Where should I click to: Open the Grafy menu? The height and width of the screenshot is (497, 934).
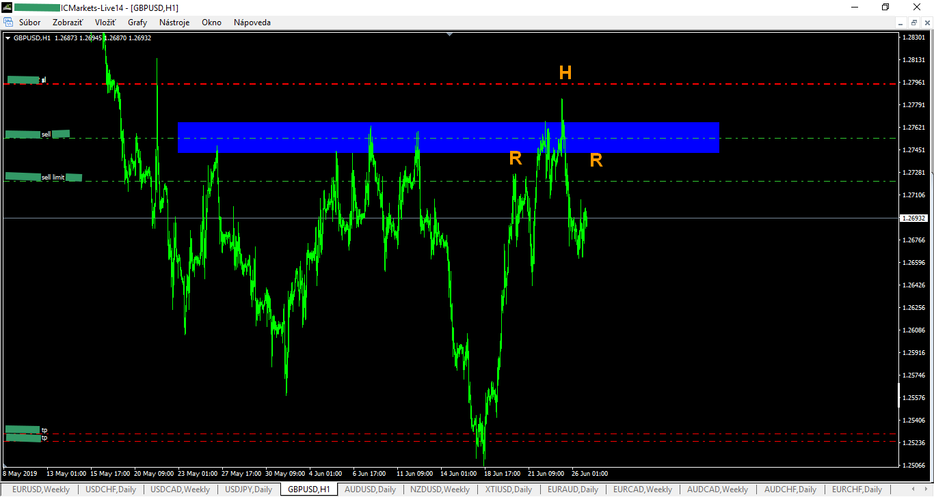pyautogui.click(x=137, y=23)
